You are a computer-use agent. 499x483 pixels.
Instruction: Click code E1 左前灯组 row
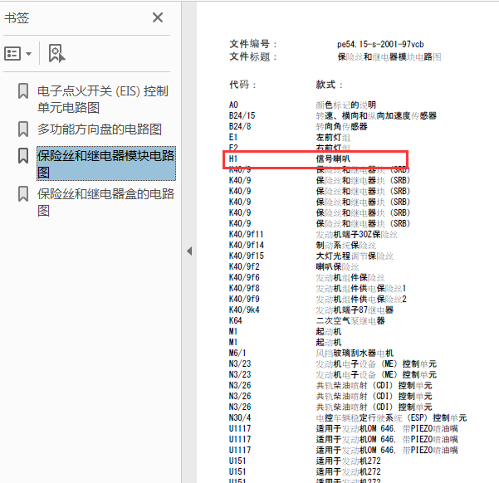[x=289, y=138]
